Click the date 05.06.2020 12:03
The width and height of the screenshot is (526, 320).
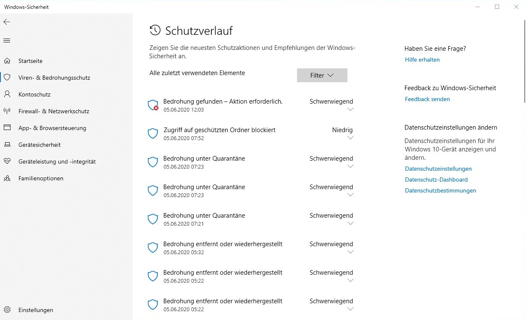pos(184,110)
